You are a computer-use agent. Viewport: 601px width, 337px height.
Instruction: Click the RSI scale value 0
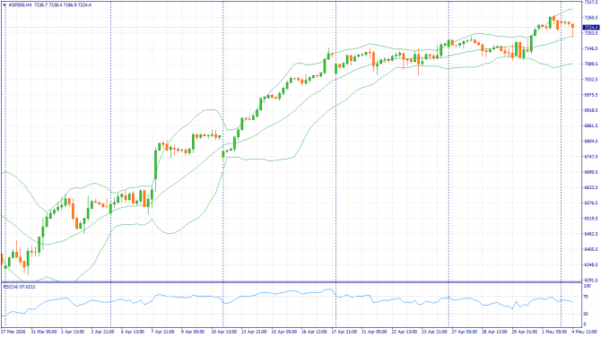[x=585, y=324]
